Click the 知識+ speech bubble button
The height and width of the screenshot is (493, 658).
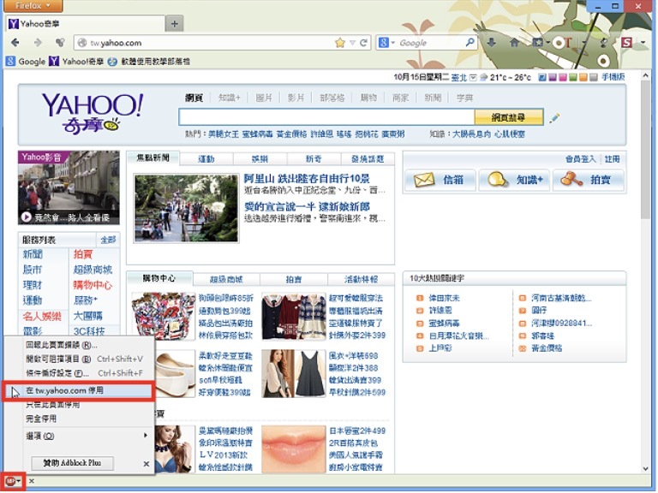514,181
